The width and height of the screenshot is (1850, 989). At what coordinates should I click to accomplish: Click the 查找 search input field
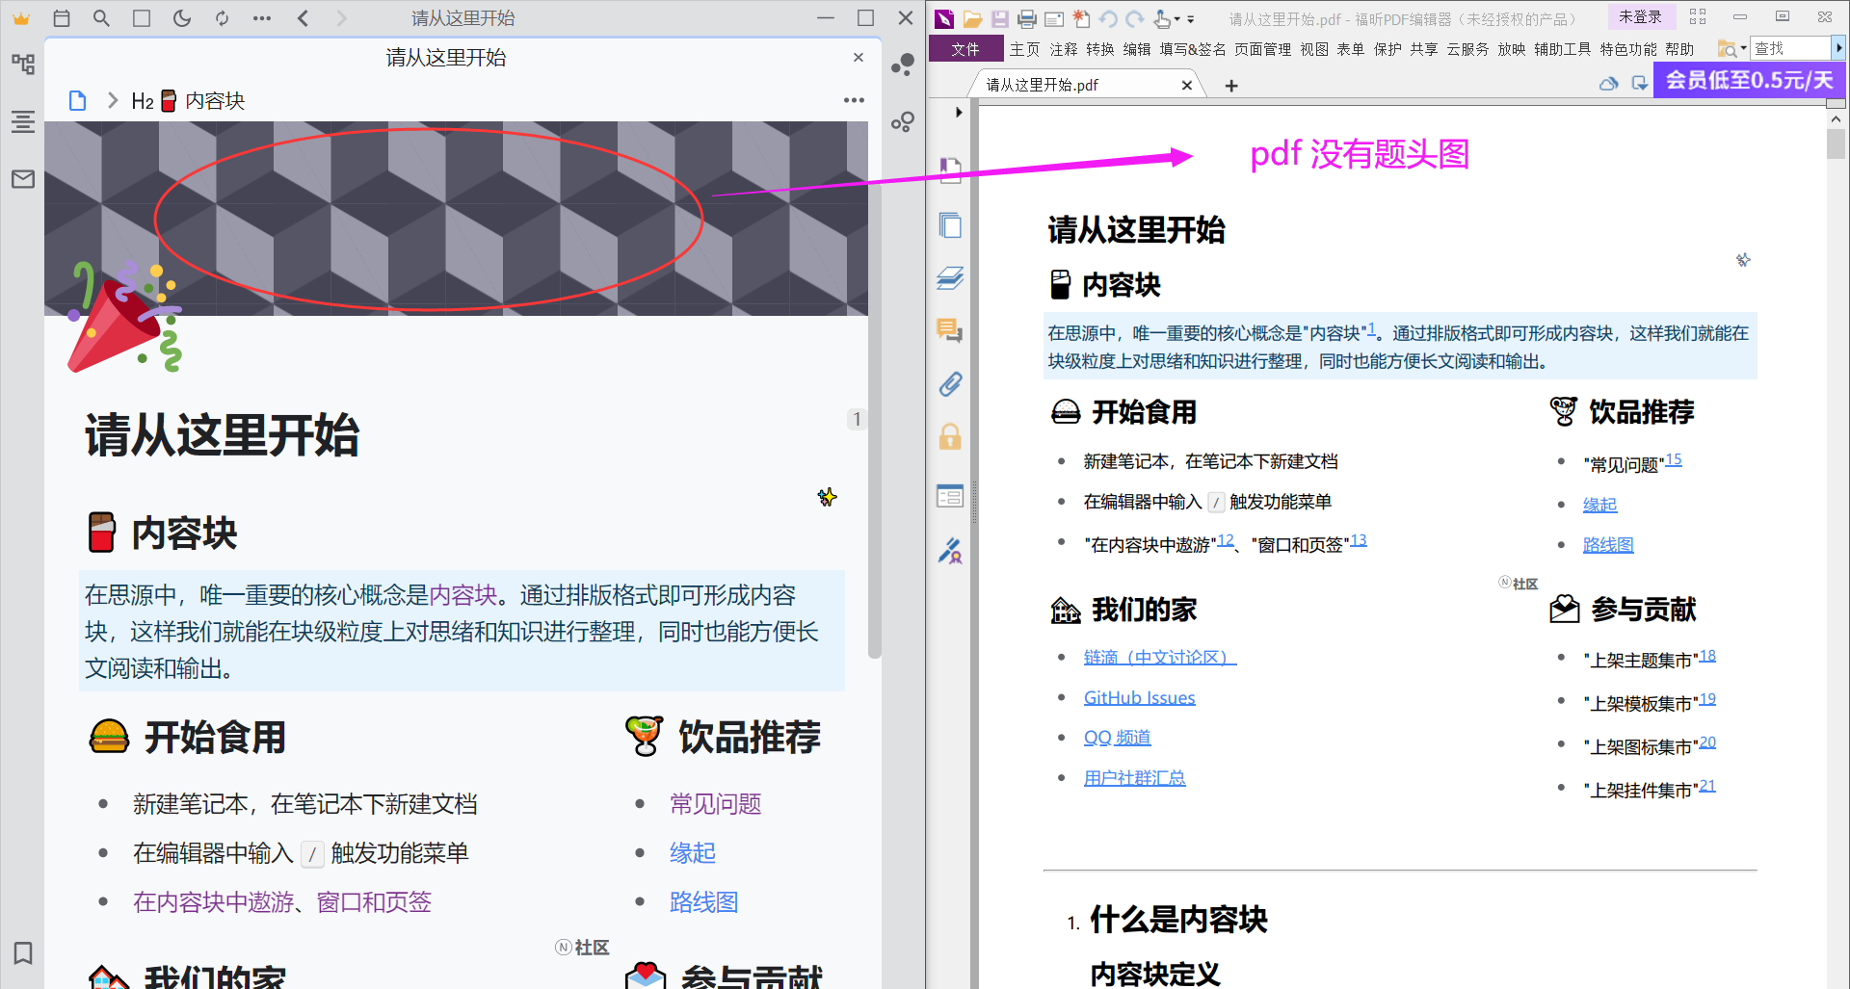pyautogui.click(x=1789, y=48)
